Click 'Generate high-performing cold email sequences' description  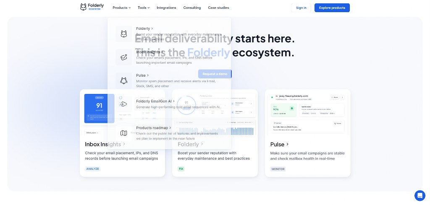178,107
